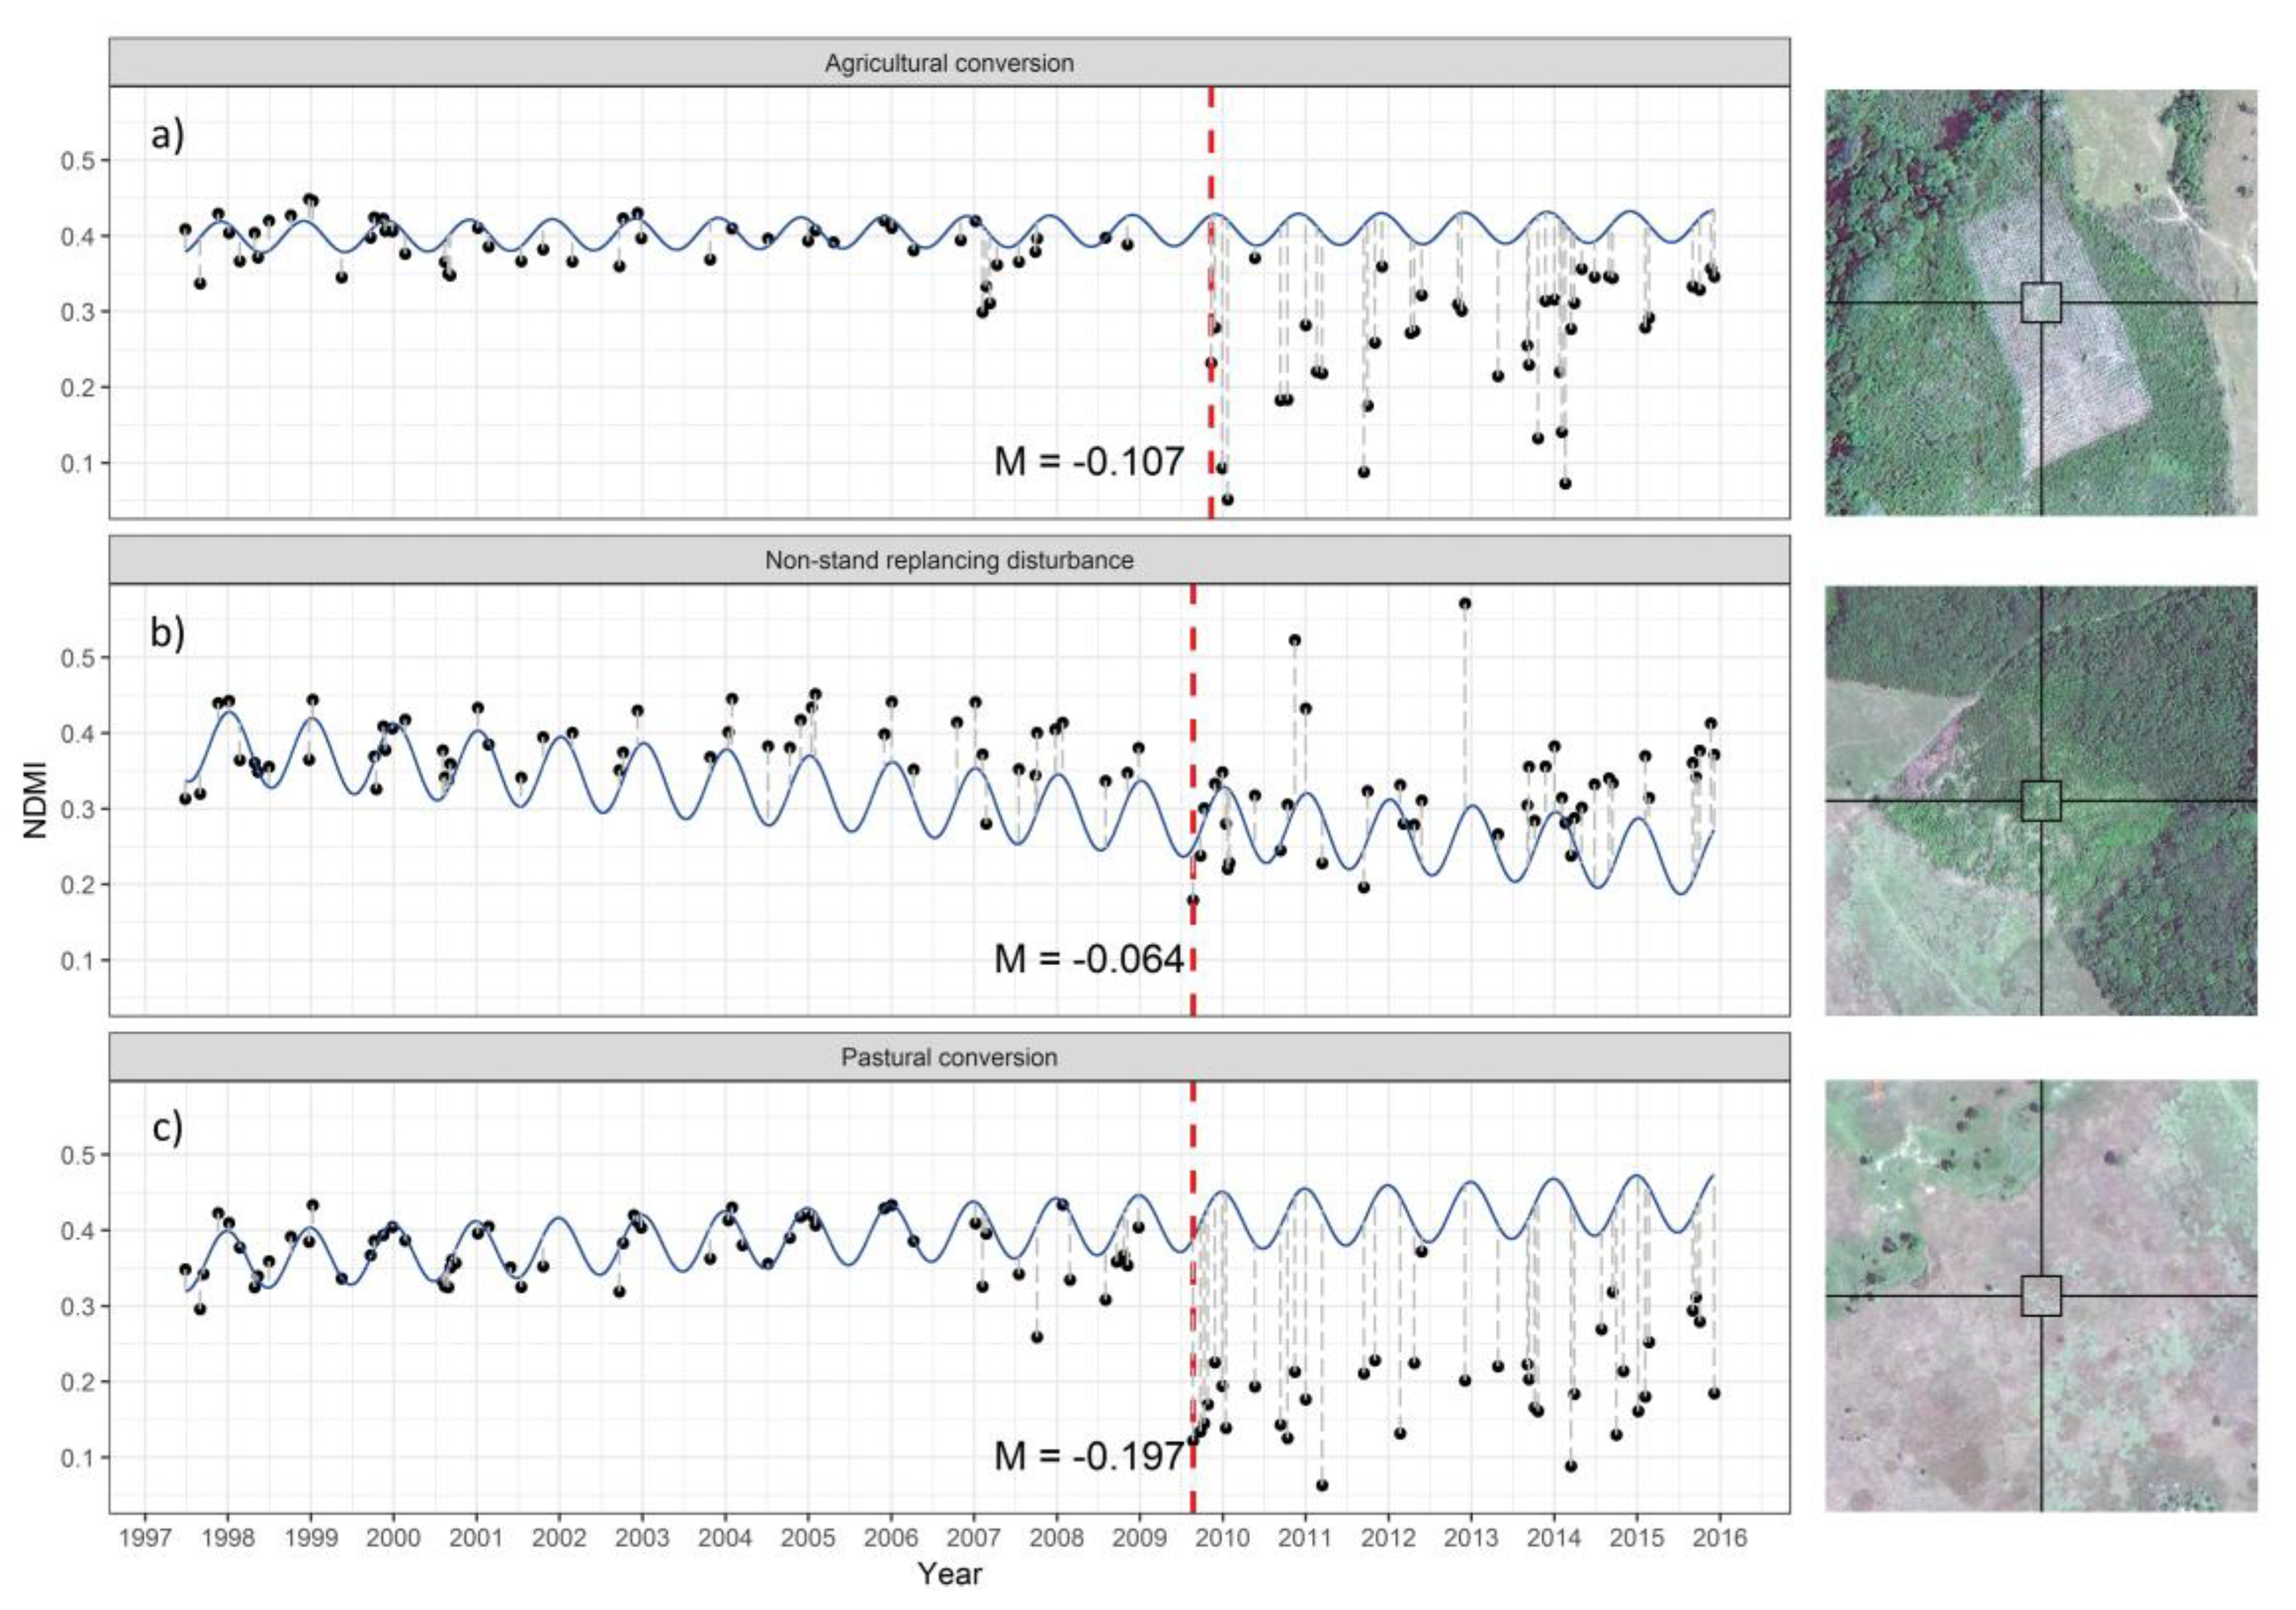Click the Agricultural conversion panel header

949,62
